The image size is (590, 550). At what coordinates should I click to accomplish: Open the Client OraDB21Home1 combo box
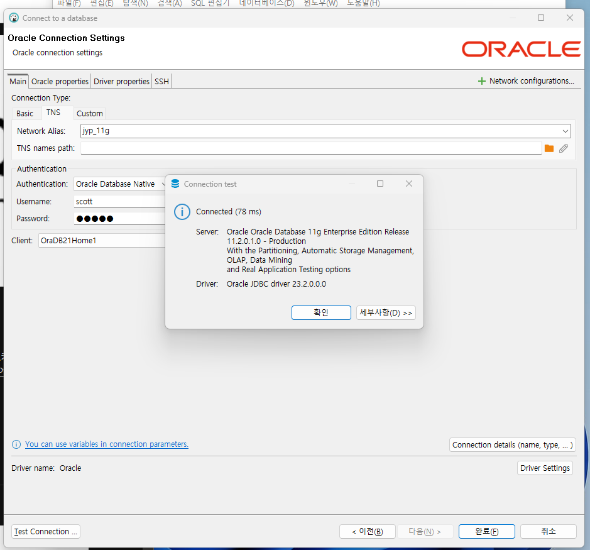coord(102,241)
